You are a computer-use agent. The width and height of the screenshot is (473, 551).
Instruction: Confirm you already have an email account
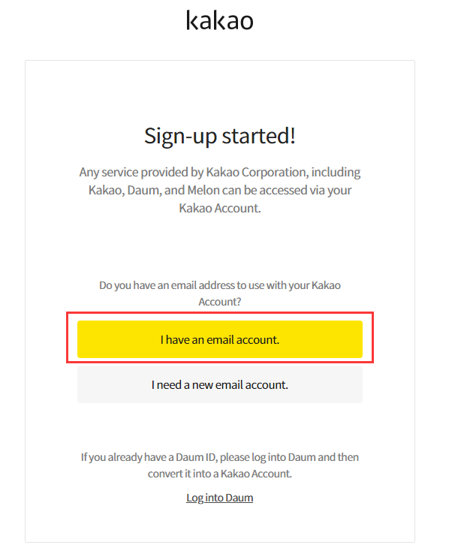(220, 339)
